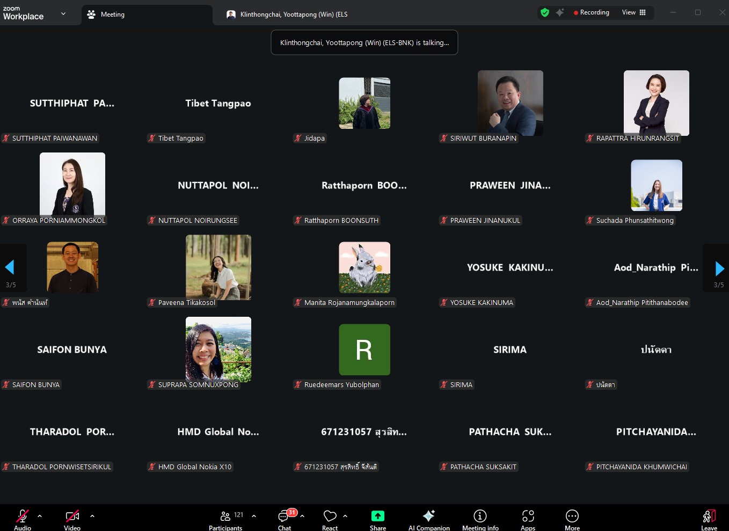Screen dimensions: 729x531
Task: Open AI Companion
Action: (428, 519)
